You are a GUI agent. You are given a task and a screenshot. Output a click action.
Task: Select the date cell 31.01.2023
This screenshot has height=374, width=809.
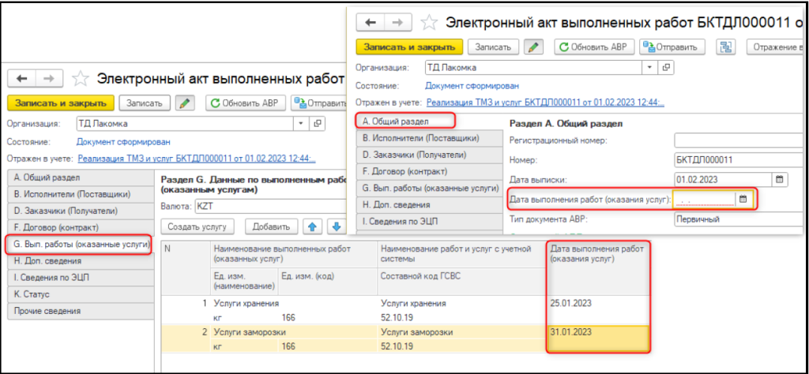[597, 339]
